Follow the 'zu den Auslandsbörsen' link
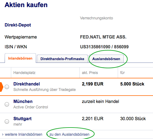The height and width of the screenshot is (139, 153). 69,134
